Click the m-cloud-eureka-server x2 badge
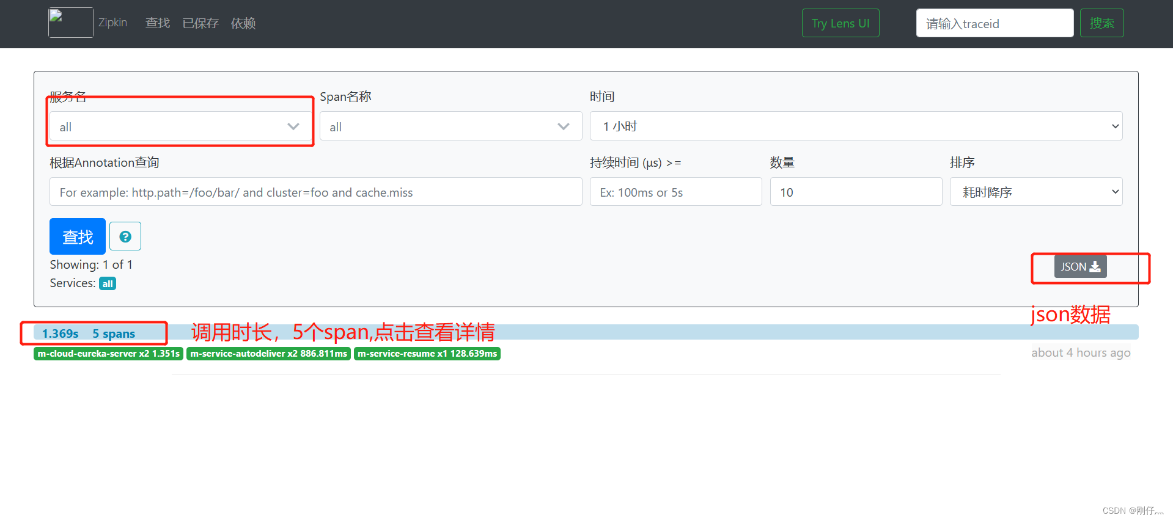Viewport: 1173px width, 521px height. pyautogui.click(x=109, y=354)
